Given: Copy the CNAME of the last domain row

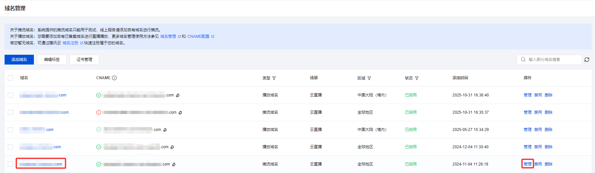Looking at the screenshot, I should pyautogui.click(x=174, y=165).
